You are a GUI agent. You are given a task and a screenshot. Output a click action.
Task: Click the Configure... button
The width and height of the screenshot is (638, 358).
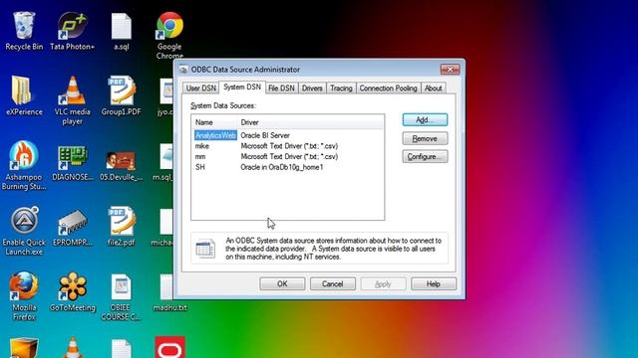(425, 157)
